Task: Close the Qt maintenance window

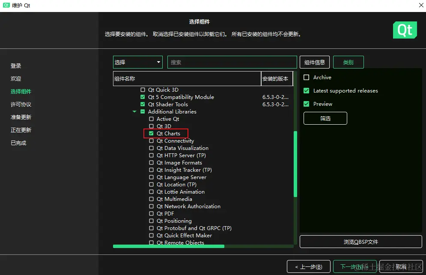Action: tap(421, 5)
